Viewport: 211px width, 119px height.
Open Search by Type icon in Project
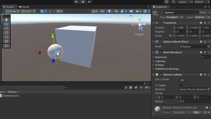click(x=131, y=88)
